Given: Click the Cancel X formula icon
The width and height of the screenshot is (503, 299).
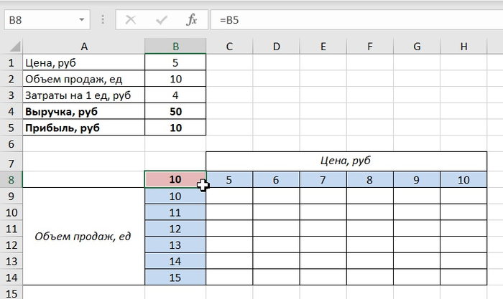Looking at the screenshot, I should coord(130,20).
